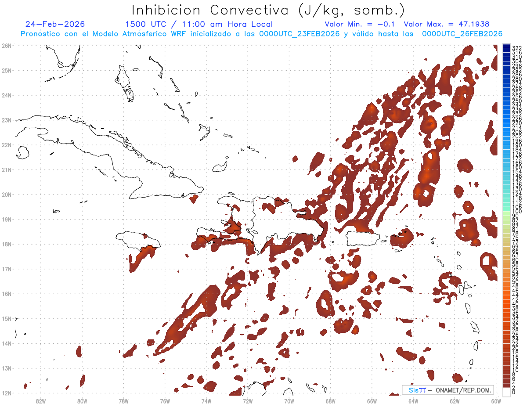The width and height of the screenshot is (527, 407).
Task: Click the 24N latitude label
Action: click(x=7, y=95)
